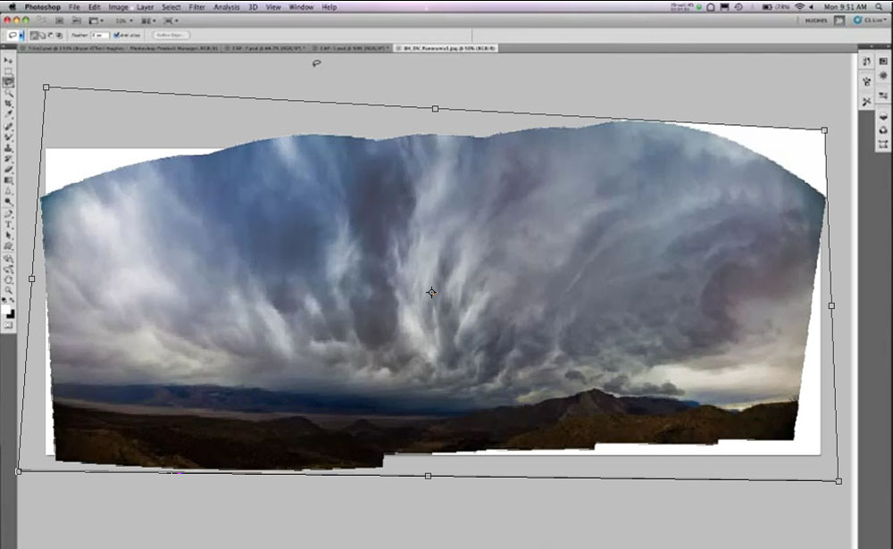This screenshot has width=893, height=549.
Task: Open Spotlight search in menu bar
Action: [880, 7]
